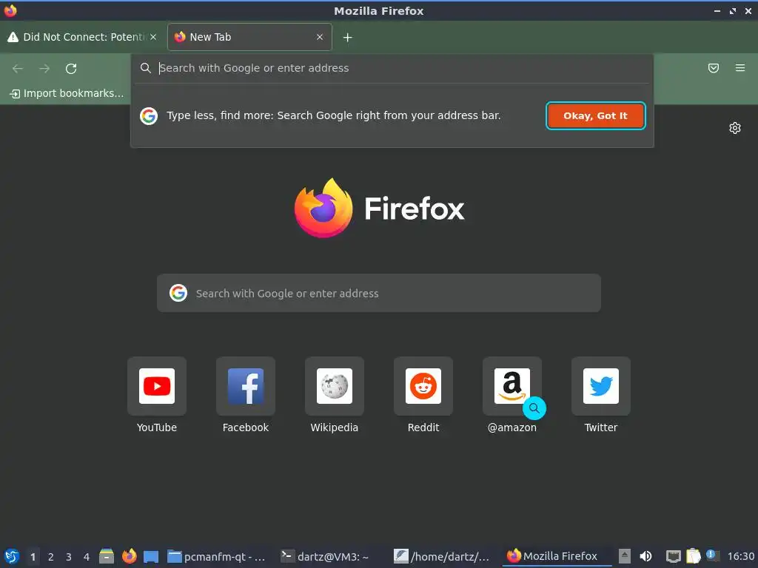Open the Reddit shortcut tile

point(423,386)
